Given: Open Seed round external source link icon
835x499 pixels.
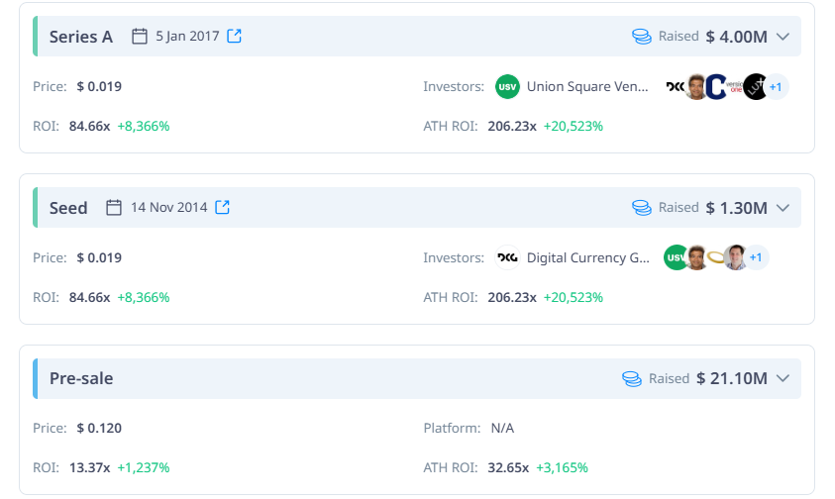Looking at the screenshot, I should 222,207.
